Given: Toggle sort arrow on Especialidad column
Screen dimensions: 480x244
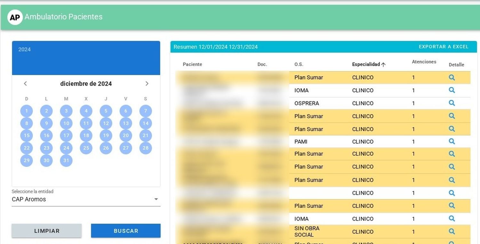Looking at the screenshot, I should 383,65.
